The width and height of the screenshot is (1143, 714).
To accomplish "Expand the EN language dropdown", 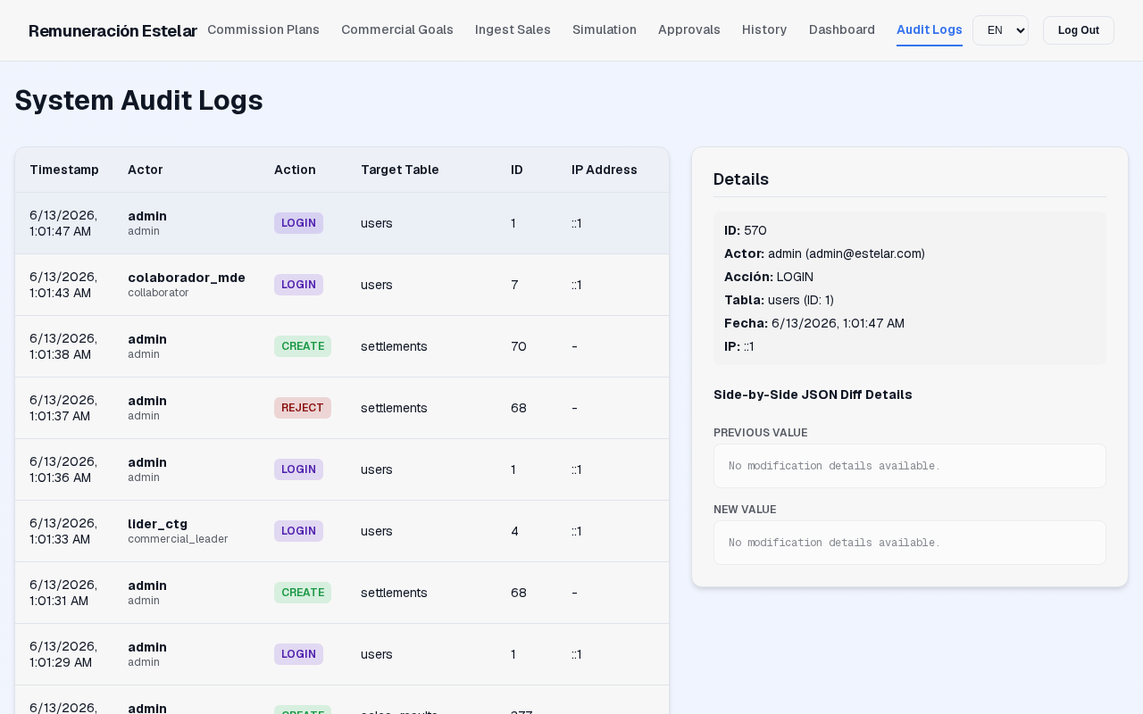I will tap(1000, 30).
